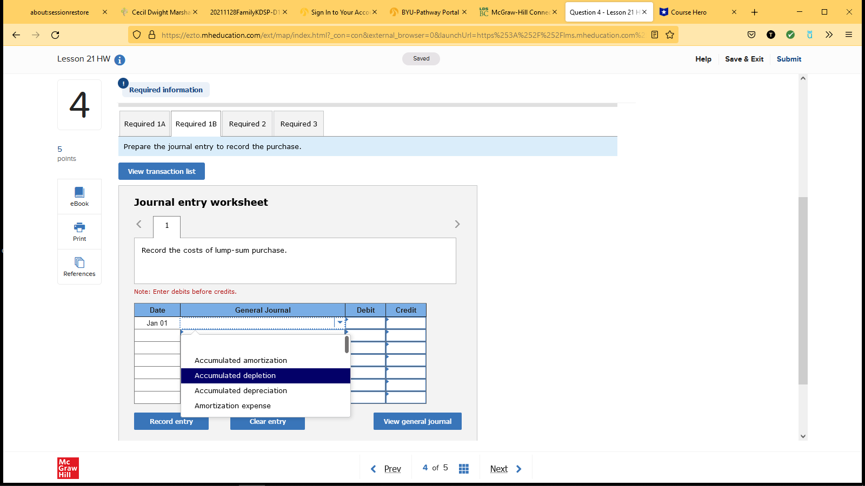Switch to the Required 1A tab

point(145,124)
